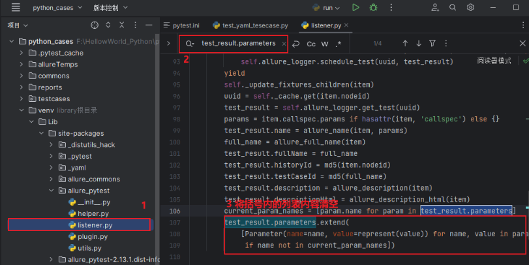The height and width of the screenshot is (265, 529).
Task: Toggle match case Cc option
Action: 311,44
